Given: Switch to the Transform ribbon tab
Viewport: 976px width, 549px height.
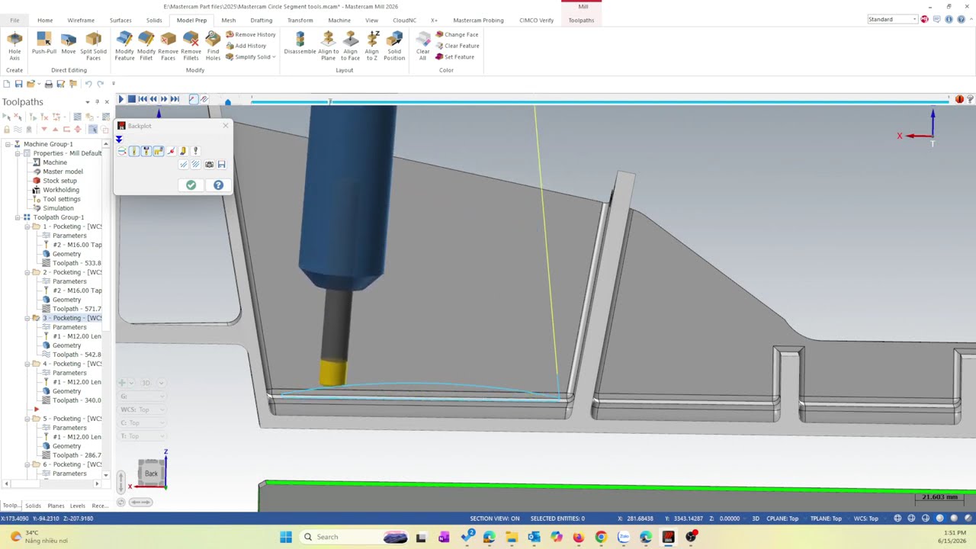Looking at the screenshot, I should 300,20.
